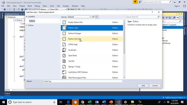Open the View menu

point(15,6)
